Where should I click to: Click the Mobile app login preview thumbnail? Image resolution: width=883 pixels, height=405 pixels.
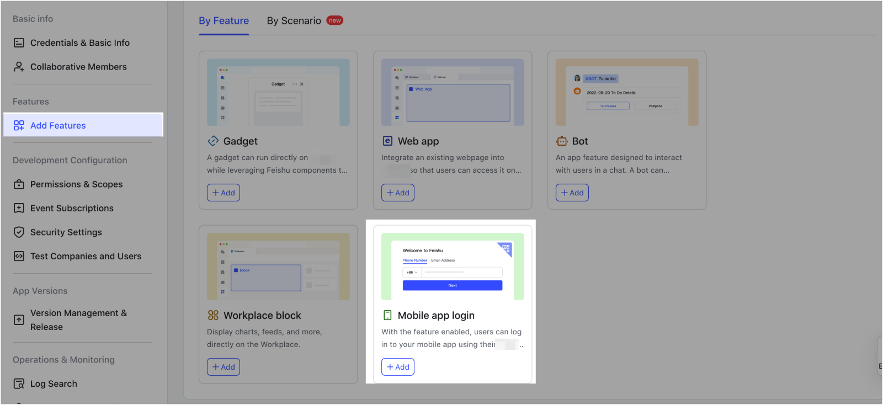[x=453, y=267]
